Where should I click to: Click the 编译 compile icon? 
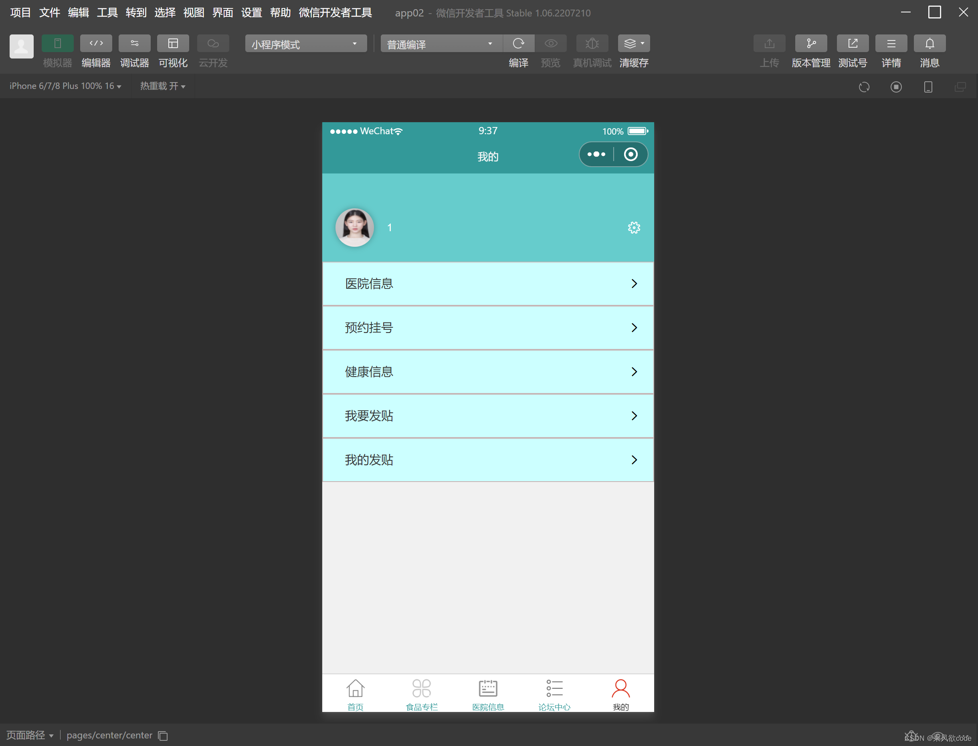pos(519,43)
